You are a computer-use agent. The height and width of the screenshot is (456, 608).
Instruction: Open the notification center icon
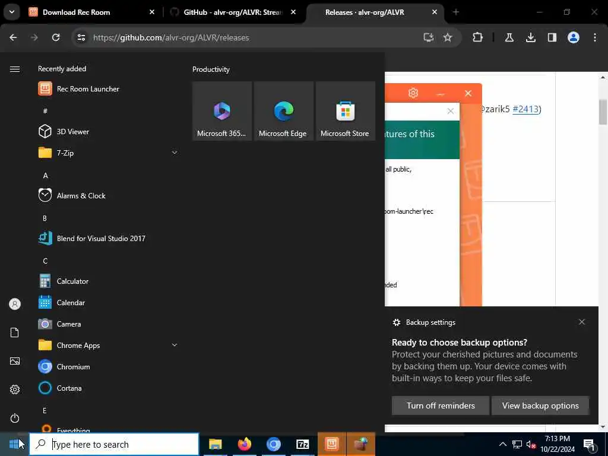click(x=589, y=445)
